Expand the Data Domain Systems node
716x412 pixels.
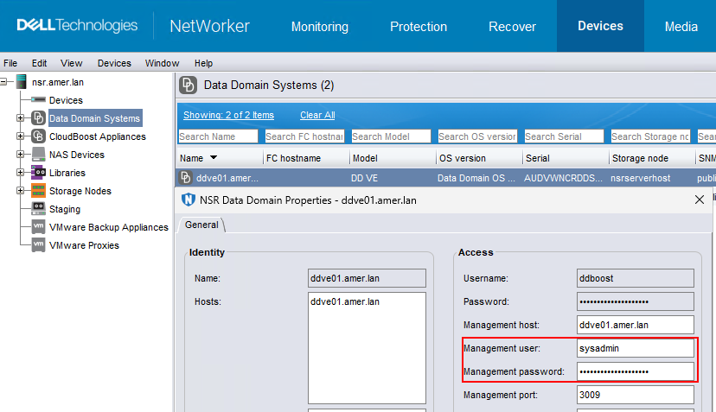20,118
